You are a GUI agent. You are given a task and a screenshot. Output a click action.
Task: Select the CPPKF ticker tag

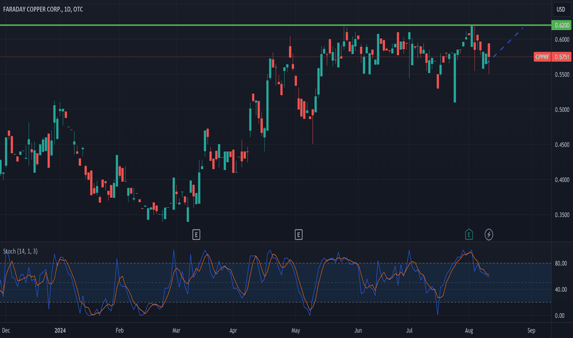coord(542,57)
